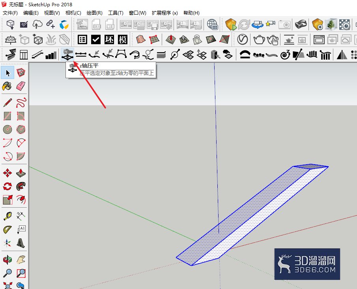Select the pink Eraser tool

21,86
